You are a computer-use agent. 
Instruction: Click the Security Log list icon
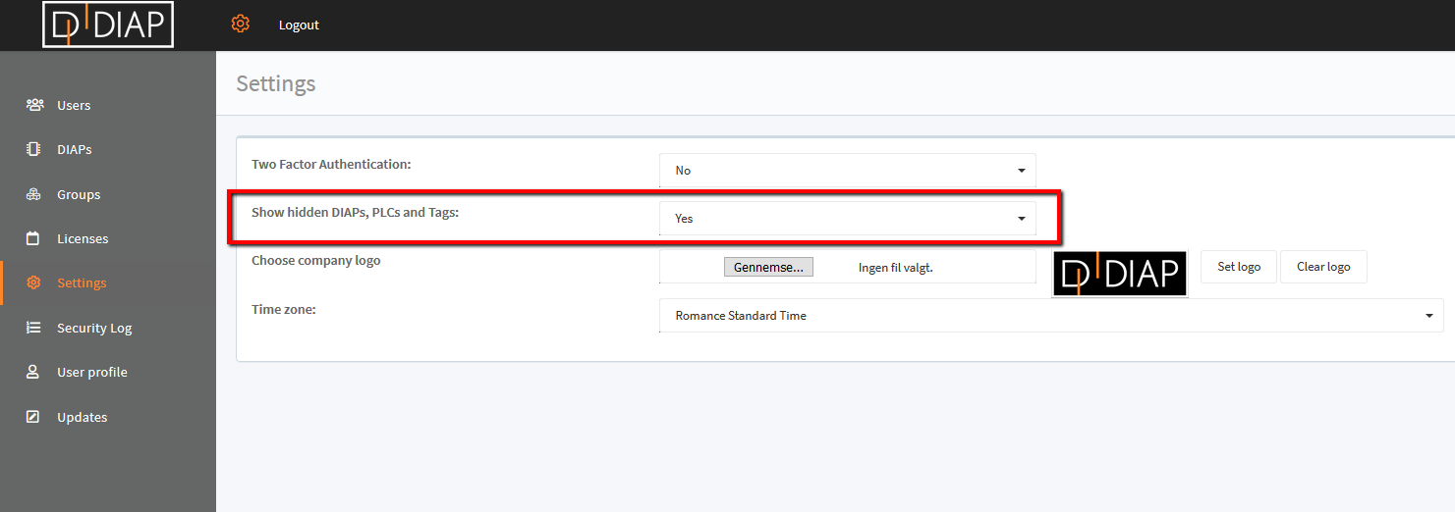pyautogui.click(x=33, y=328)
